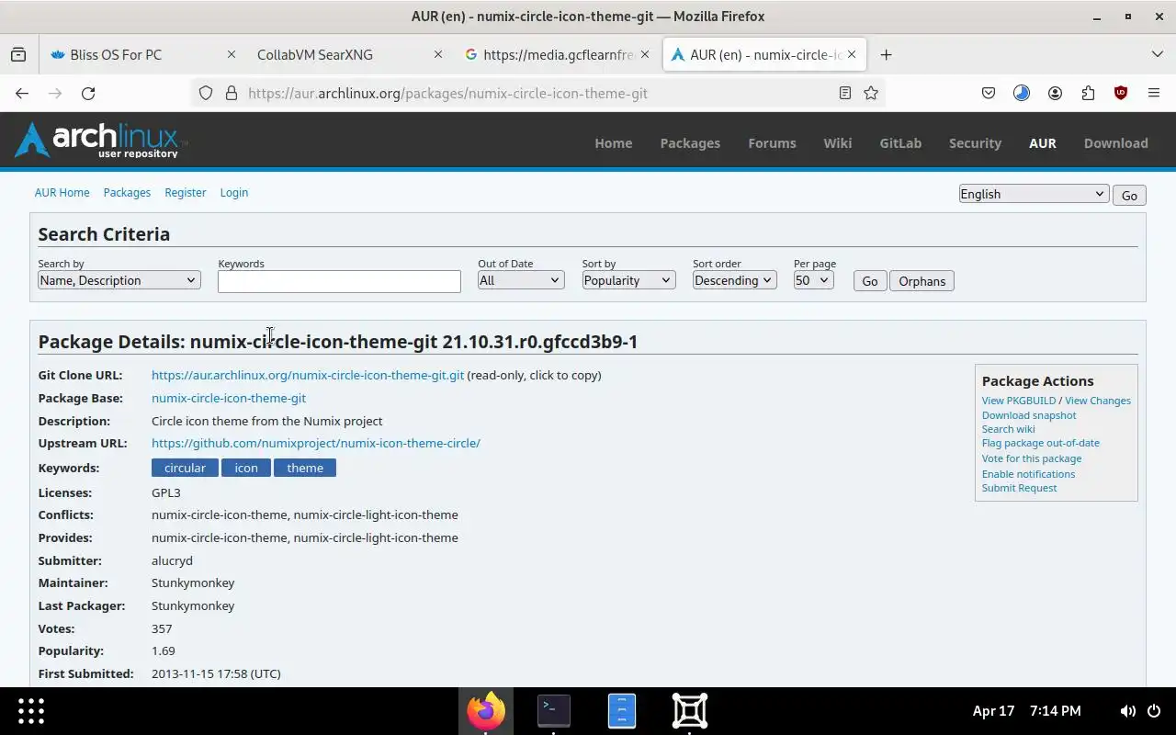Copy the Git Clone URL link
1176x735 pixels.
click(x=308, y=375)
